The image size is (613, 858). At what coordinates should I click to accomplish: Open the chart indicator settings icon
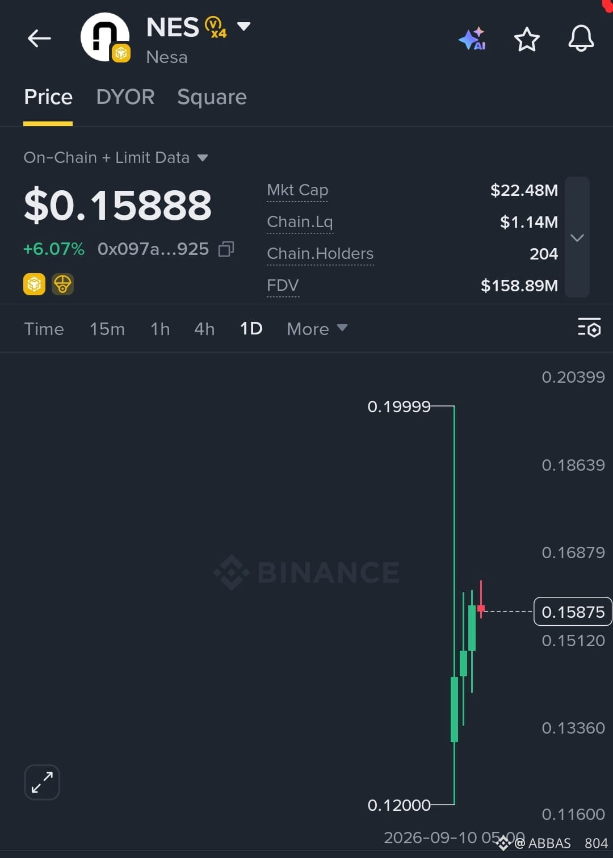click(589, 328)
